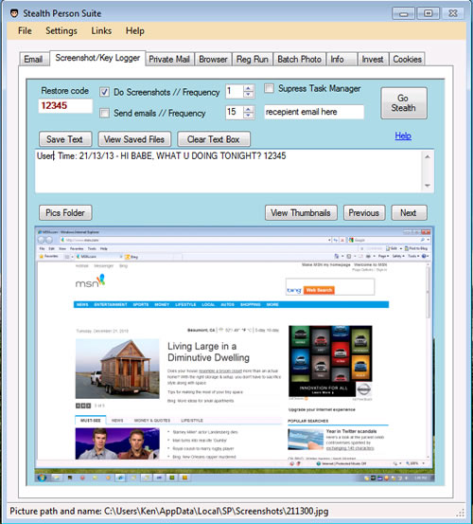The image size is (473, 524).
Task: Click the status bar resize grip
Action: click(x=461, y=513)
